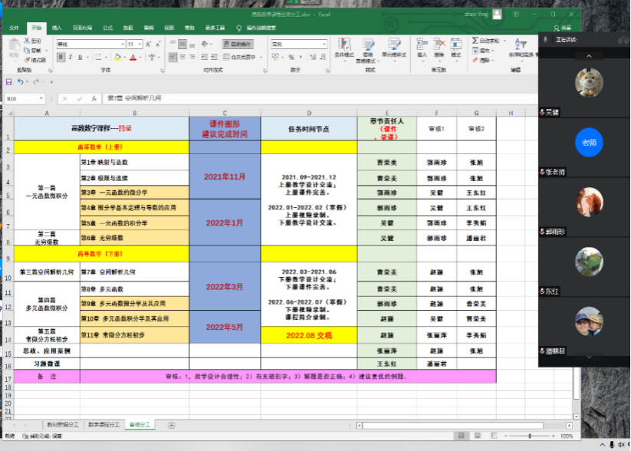Click the fill color paint bucket

coord(119,57)
